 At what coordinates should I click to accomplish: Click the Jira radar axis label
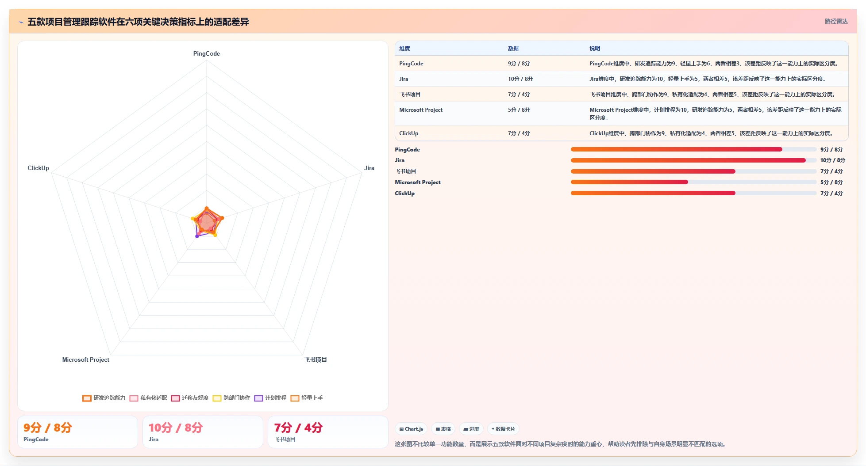pos(369,168)
